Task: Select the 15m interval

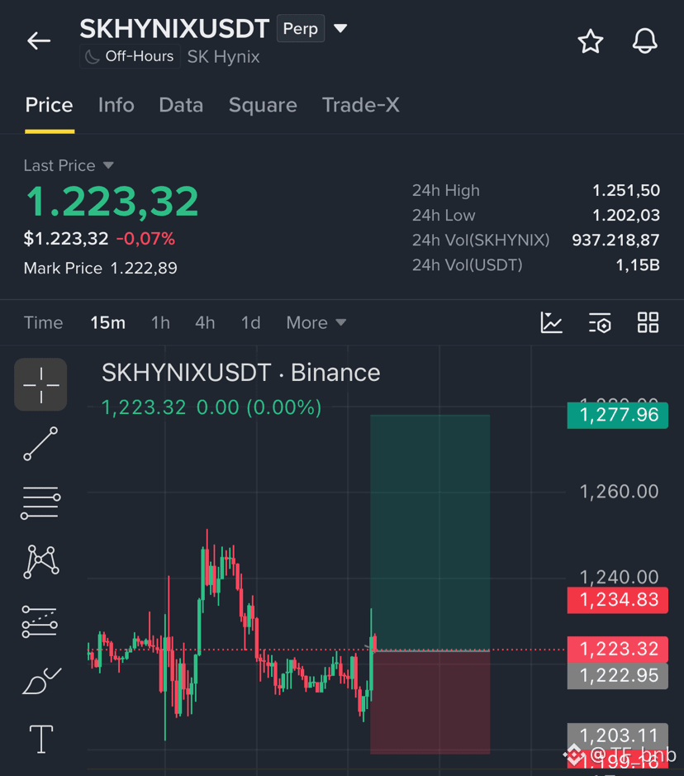Action: pos(108,322)
